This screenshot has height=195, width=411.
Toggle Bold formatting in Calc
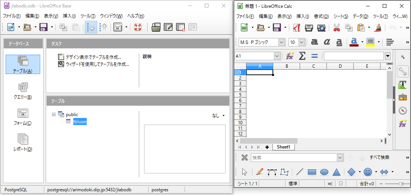(x=314, y=42)
